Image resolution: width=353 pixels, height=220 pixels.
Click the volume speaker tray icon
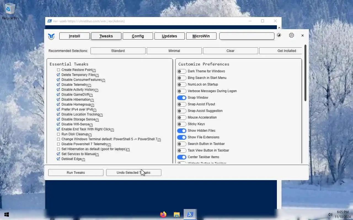pos(330,215)
